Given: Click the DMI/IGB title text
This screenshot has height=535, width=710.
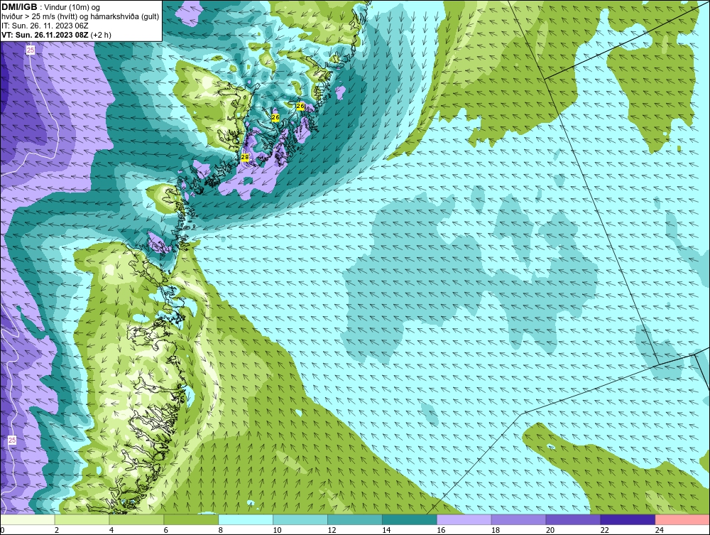Looking at the screenshot, I should pos(19,7).
